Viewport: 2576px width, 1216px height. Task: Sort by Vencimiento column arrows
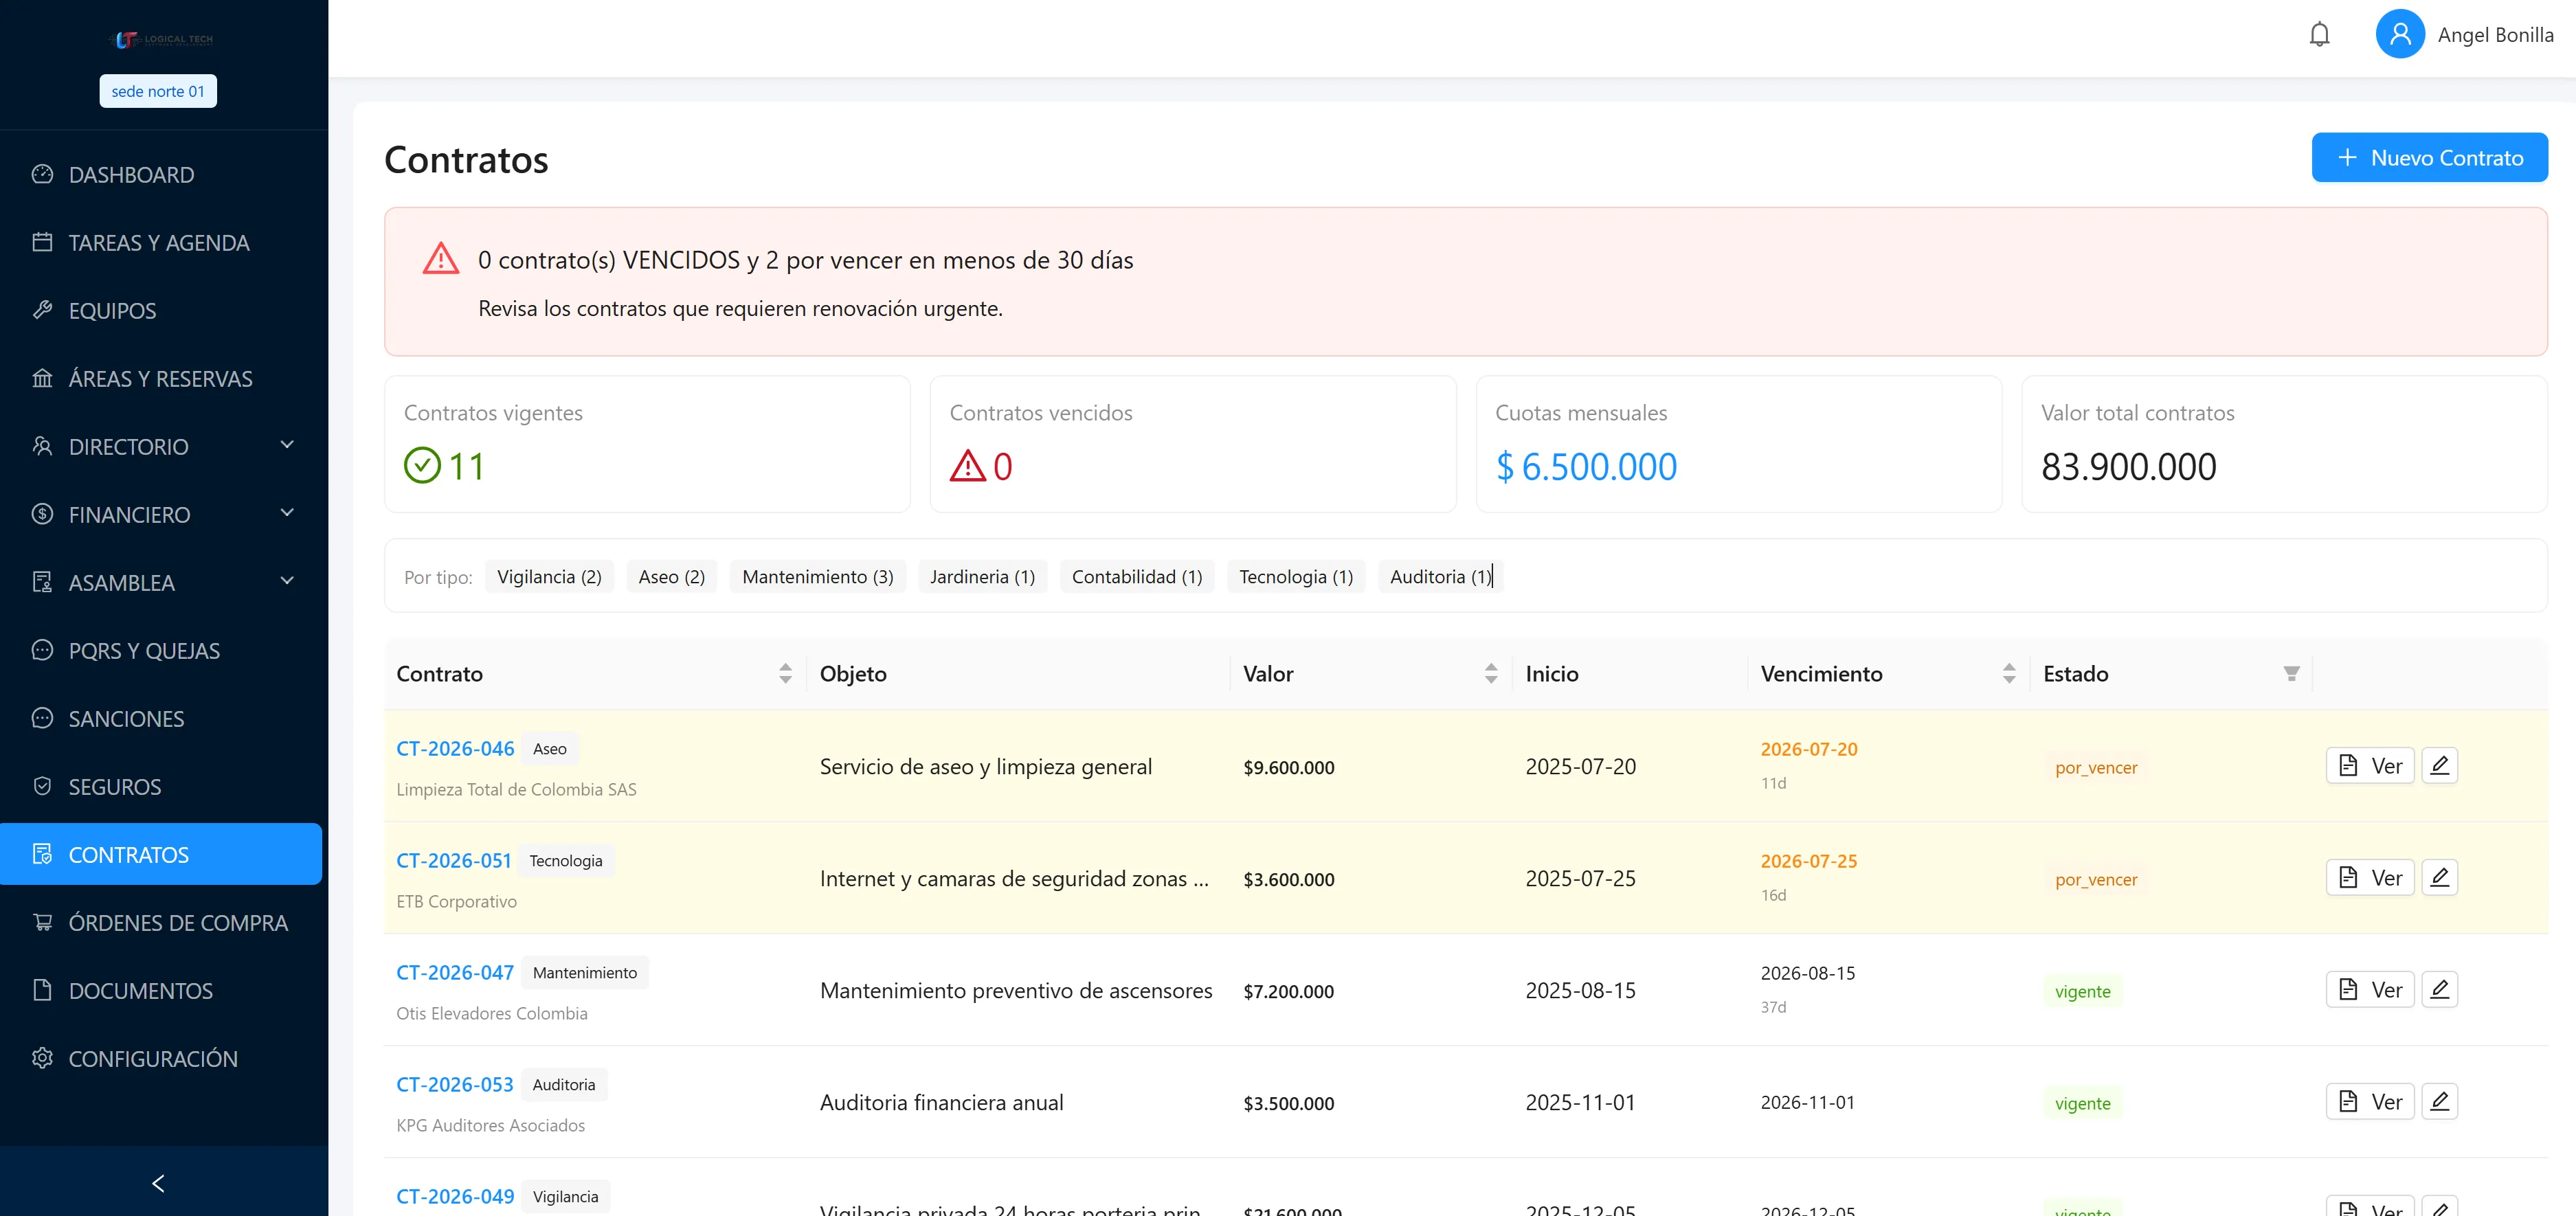pyautogui.click(x=2009, y=674)
